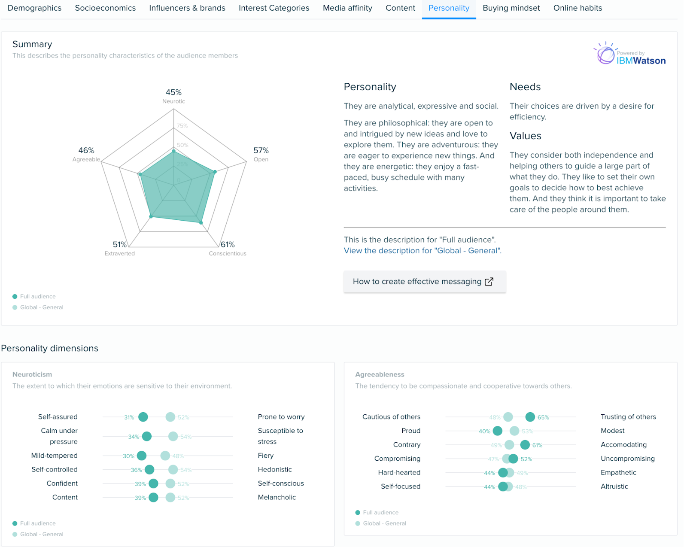View the description for Global - General
Screen dimensions: 687x547
click(422, 251)
